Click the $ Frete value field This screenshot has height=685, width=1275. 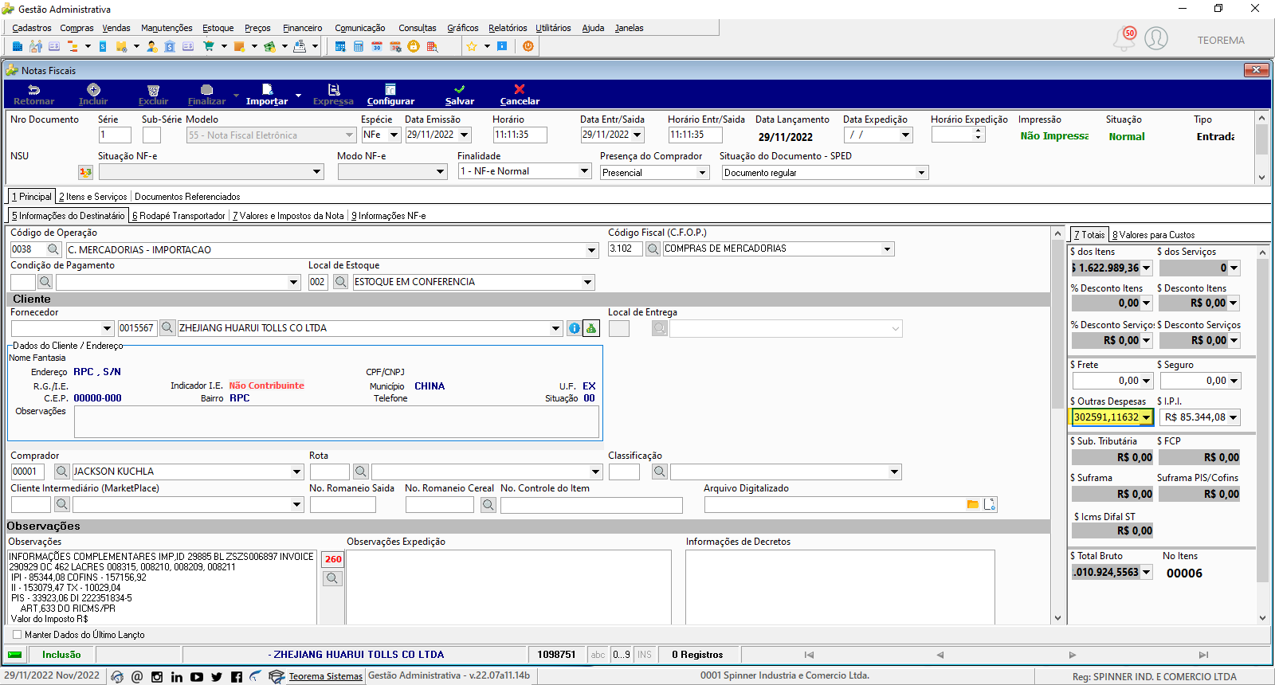tap(1112, 381)
